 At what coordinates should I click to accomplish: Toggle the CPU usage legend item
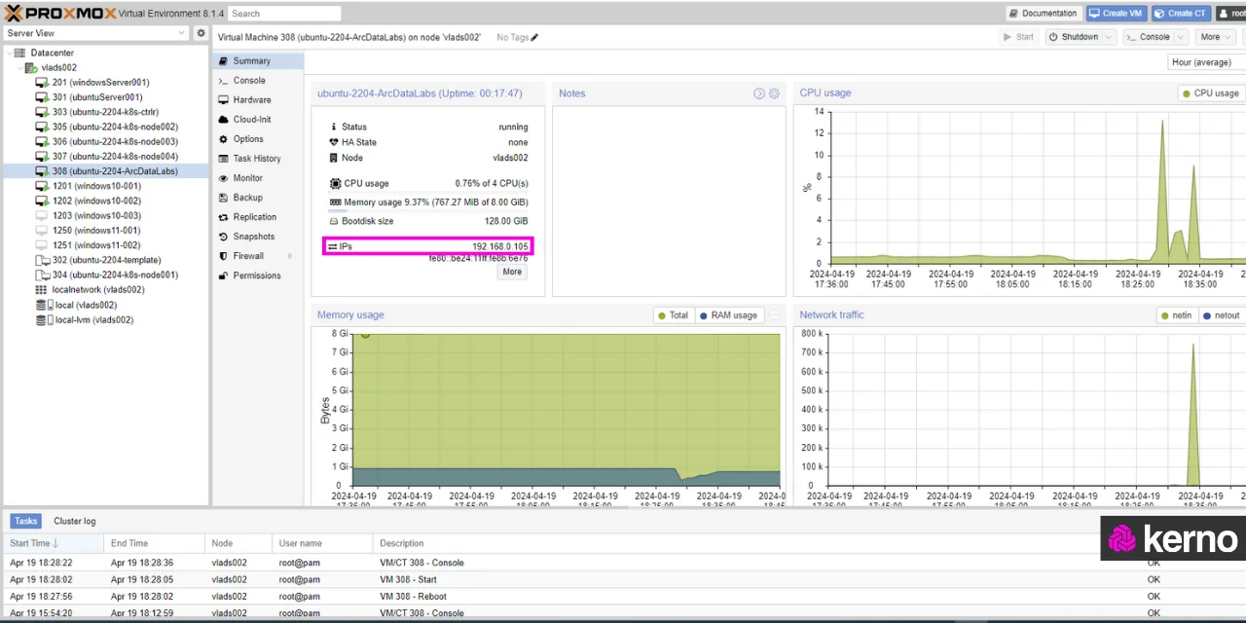click(x=1210, y=93)
